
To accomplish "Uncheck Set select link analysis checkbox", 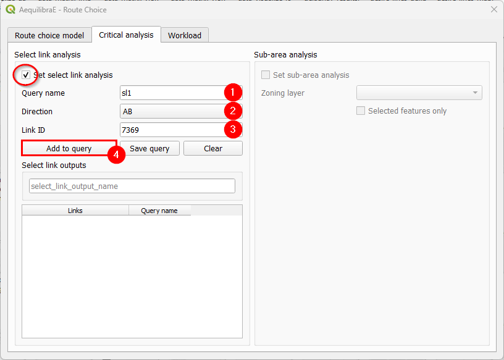I will pyautogui.click(x=26, y=75).
